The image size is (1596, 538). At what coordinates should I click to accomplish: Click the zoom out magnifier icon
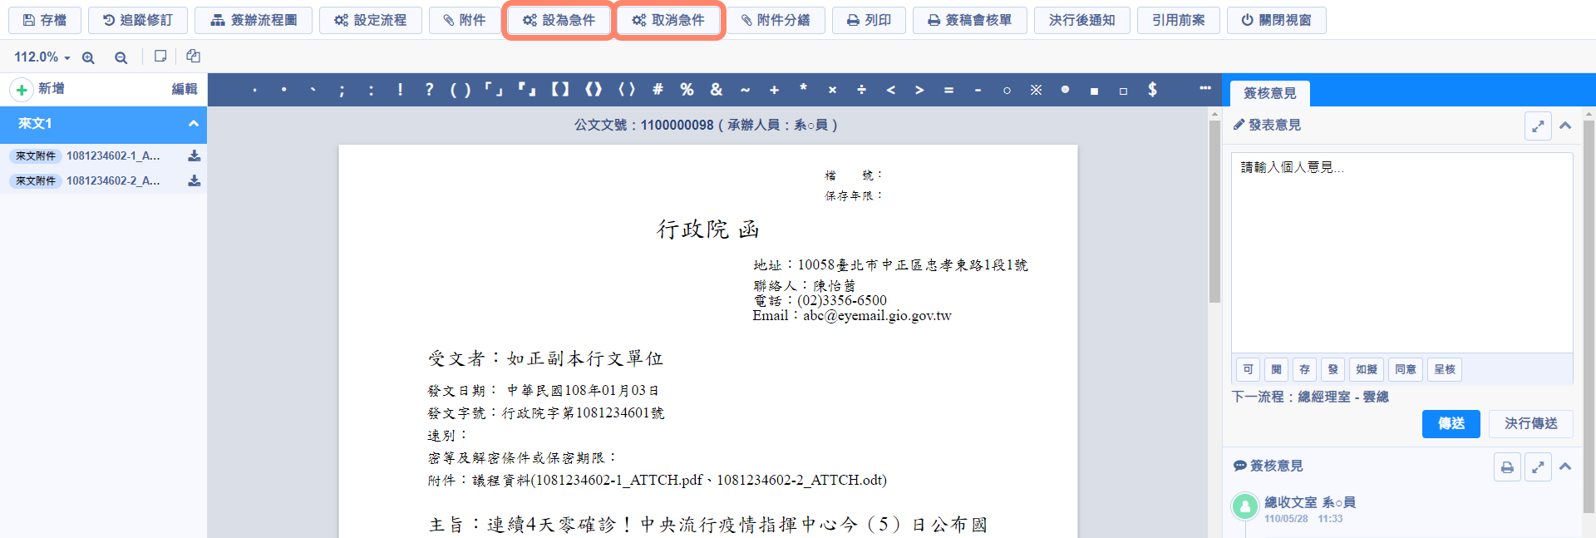121,57
